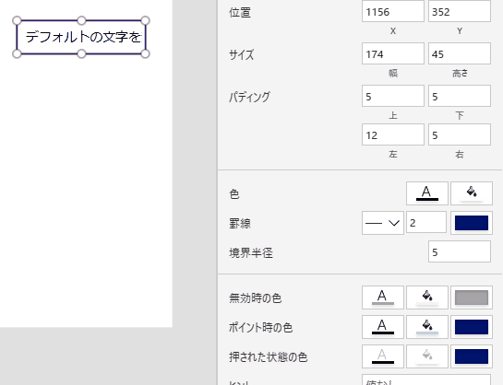Click top-right resize handle of selected control
Image resolution: width=503 pixels, height=385 pixels.
[x=145, y=21]
